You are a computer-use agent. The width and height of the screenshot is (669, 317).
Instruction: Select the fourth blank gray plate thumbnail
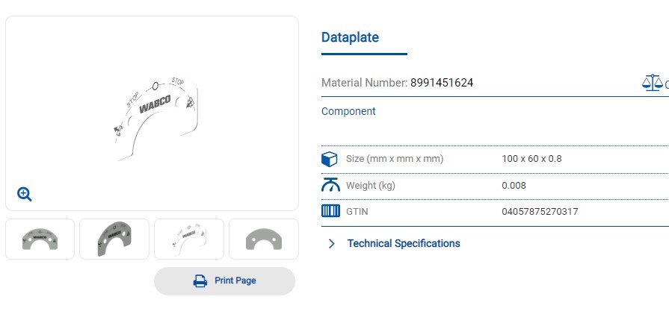264,239
